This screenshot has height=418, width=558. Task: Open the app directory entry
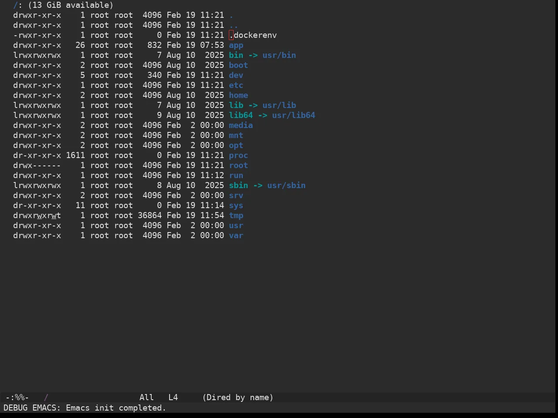point(236,45)
